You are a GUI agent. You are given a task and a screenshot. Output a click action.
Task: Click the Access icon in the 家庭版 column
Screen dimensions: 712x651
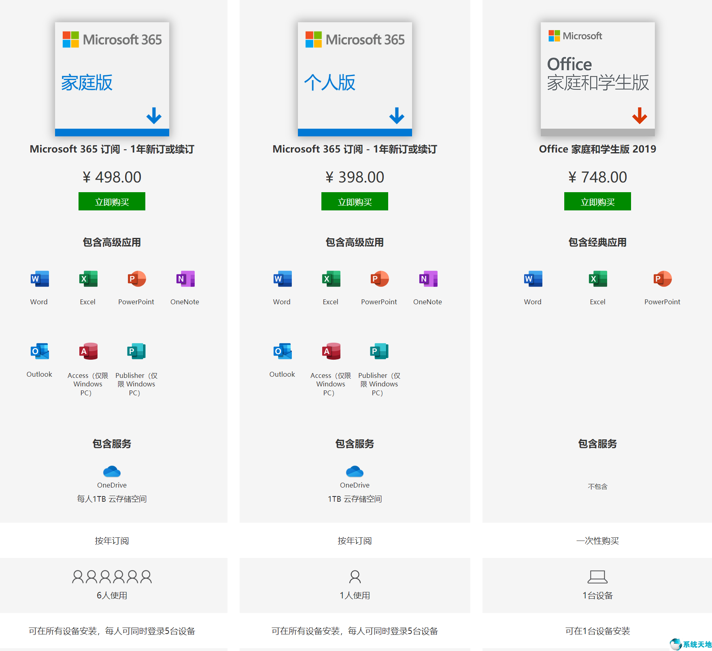coord(88,351)
